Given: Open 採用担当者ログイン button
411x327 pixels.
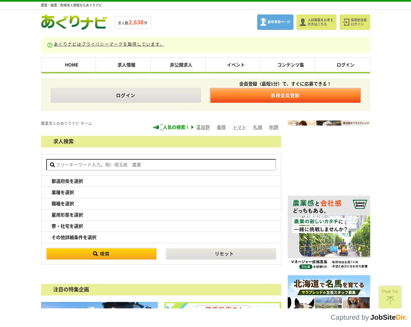Looking at the screenshot, I should (355, 22).
